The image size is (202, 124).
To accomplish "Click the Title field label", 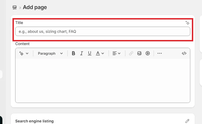I will point(19,23).
